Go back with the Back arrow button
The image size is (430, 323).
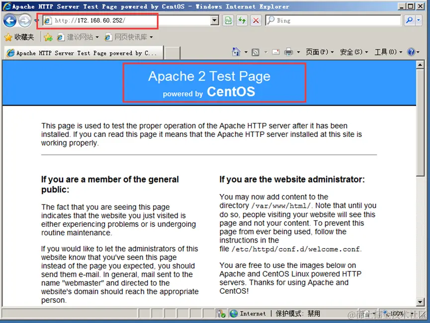pyautogui.click(x=10, y=20)
